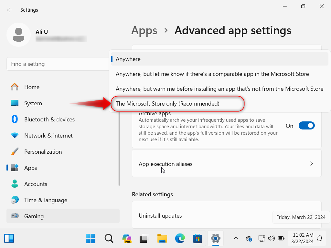This screenshot has width=331, height=248.
Task: Click the battery tray icon
Action: tap(281, 239)
